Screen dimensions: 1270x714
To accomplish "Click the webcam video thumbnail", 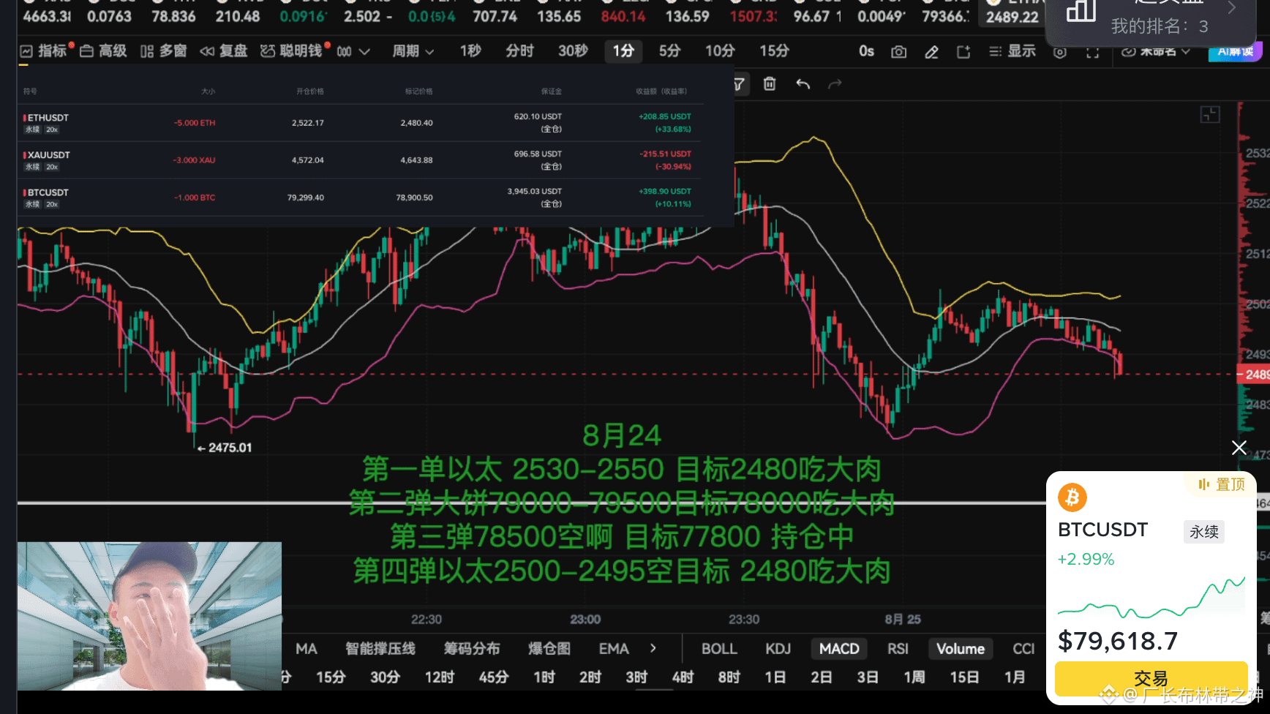I will (x=149, y=616).
